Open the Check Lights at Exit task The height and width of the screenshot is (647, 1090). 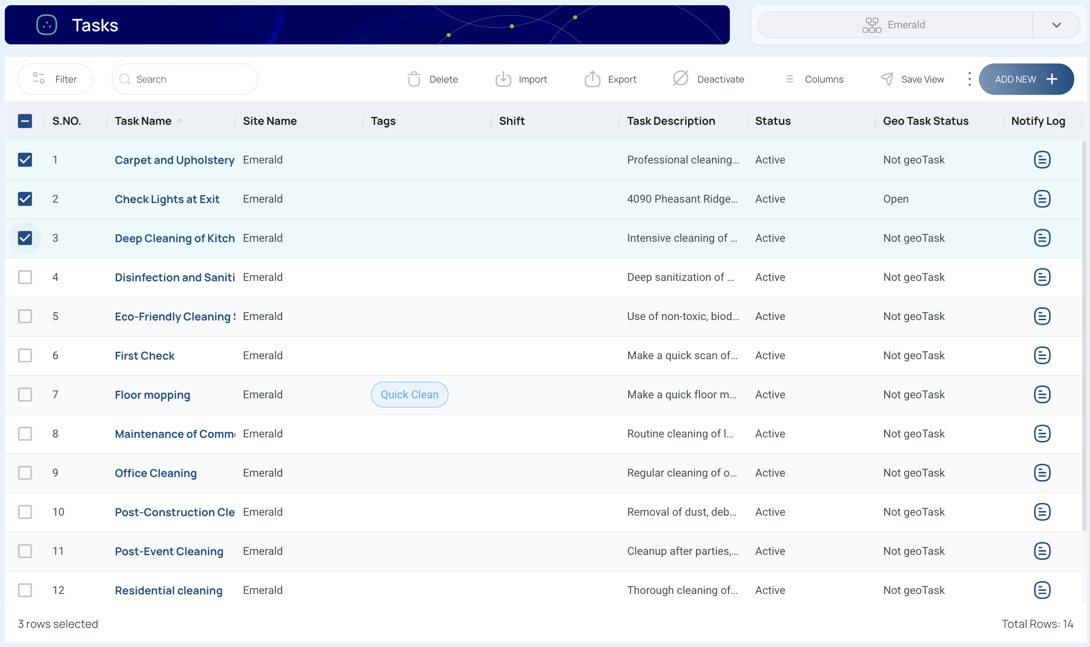167,199
